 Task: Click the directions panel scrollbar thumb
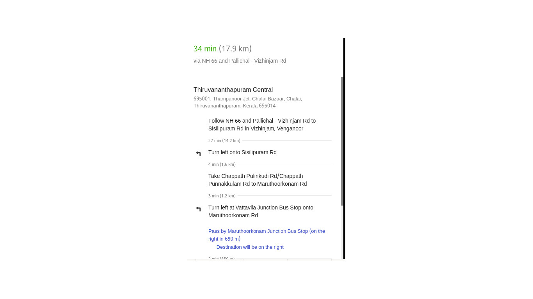pos(342,140)
